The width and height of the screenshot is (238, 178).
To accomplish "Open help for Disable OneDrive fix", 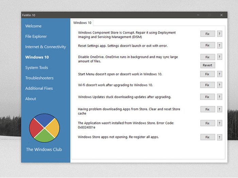I will point(220,57).
